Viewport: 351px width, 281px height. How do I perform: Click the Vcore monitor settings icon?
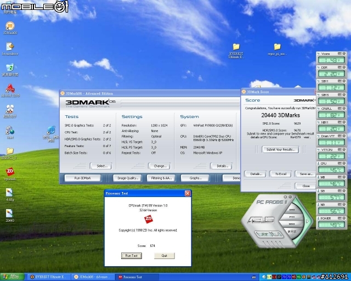tap(339, 54)
